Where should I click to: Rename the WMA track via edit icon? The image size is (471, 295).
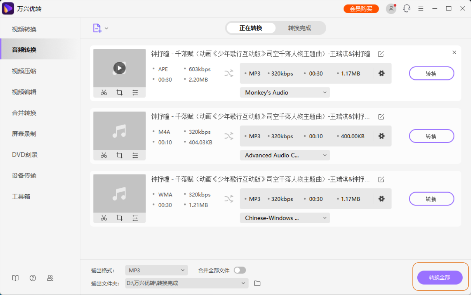point(381,179)
